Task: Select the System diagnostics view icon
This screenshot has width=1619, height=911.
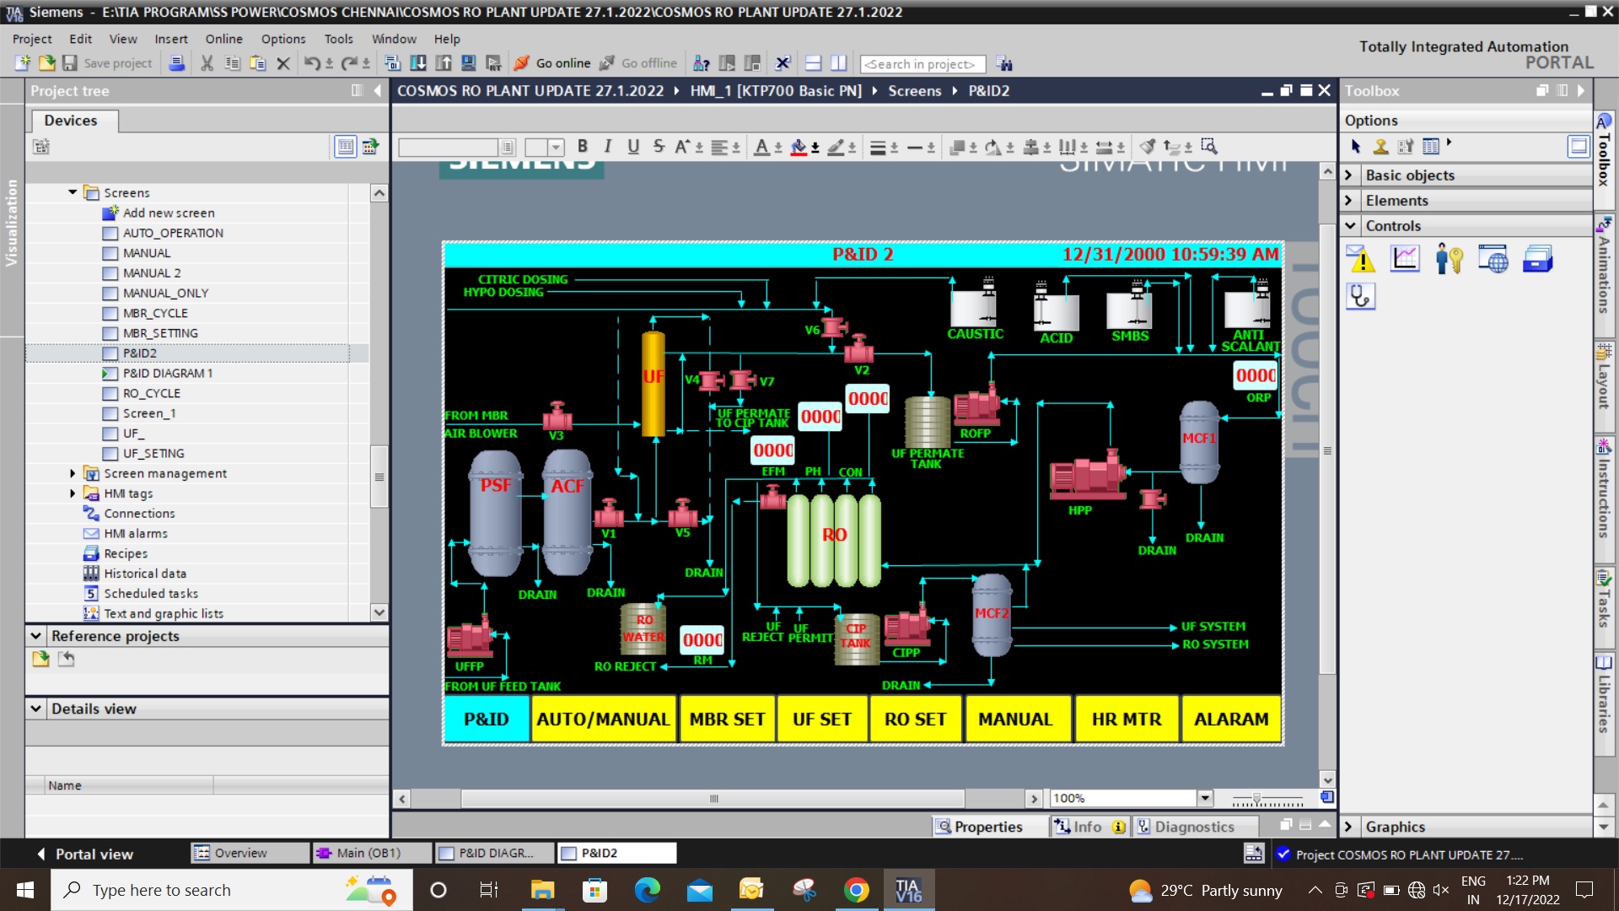Action: pos(1361,296)
